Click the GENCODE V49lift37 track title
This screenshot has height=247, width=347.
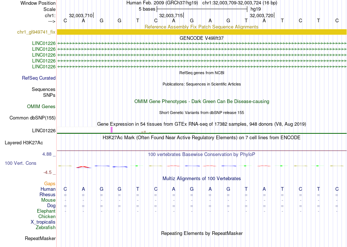point(202,38)
